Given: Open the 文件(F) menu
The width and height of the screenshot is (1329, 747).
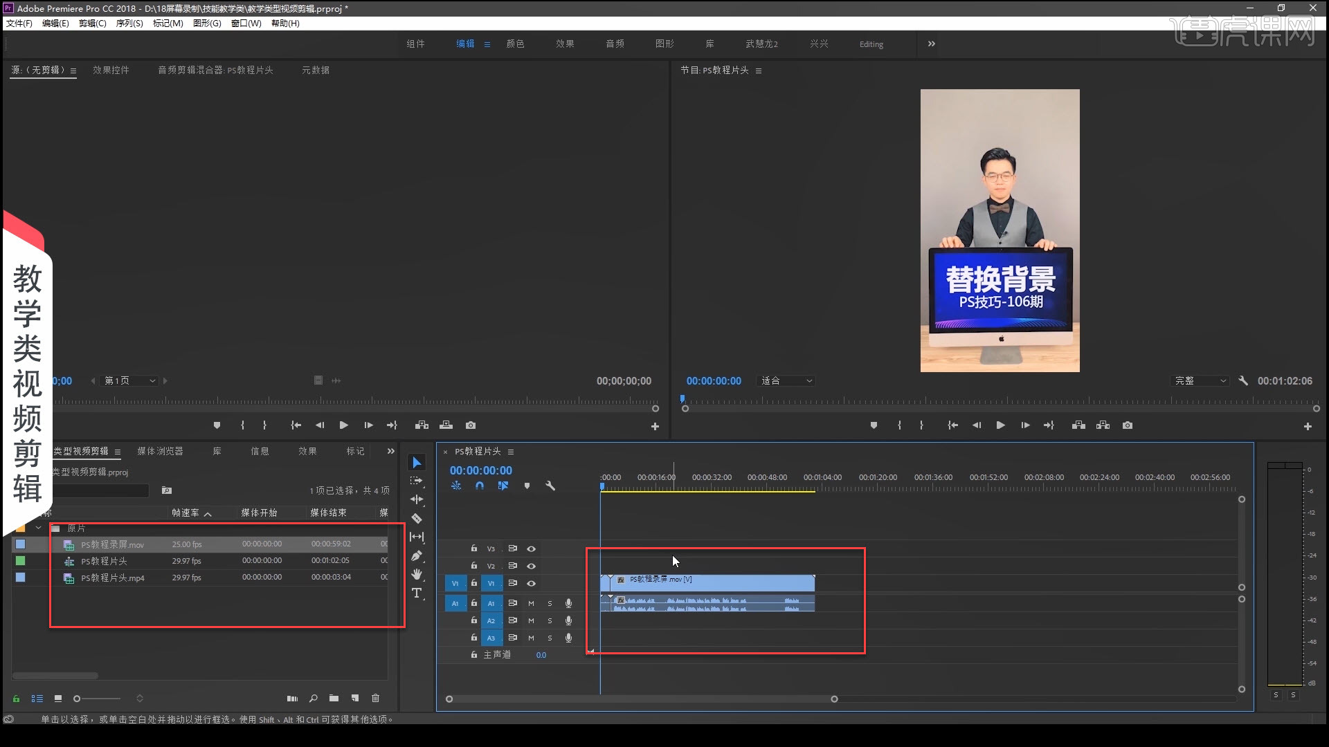Looking at the screenshot, I should (19, 23).
